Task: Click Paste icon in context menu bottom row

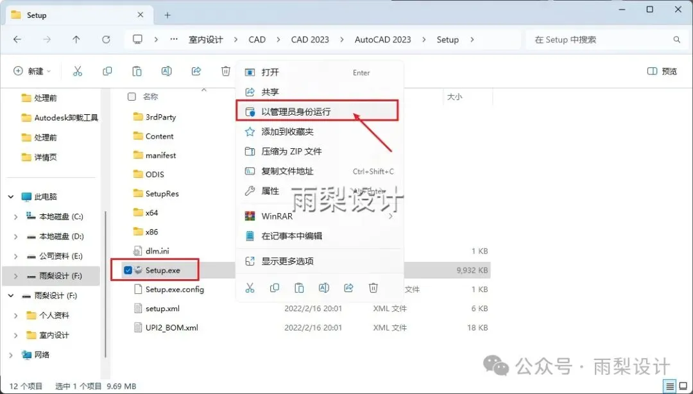Action: 299,288
